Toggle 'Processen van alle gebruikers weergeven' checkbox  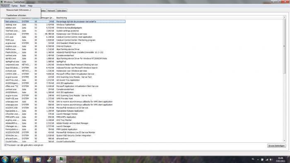(x=5, y=145)
